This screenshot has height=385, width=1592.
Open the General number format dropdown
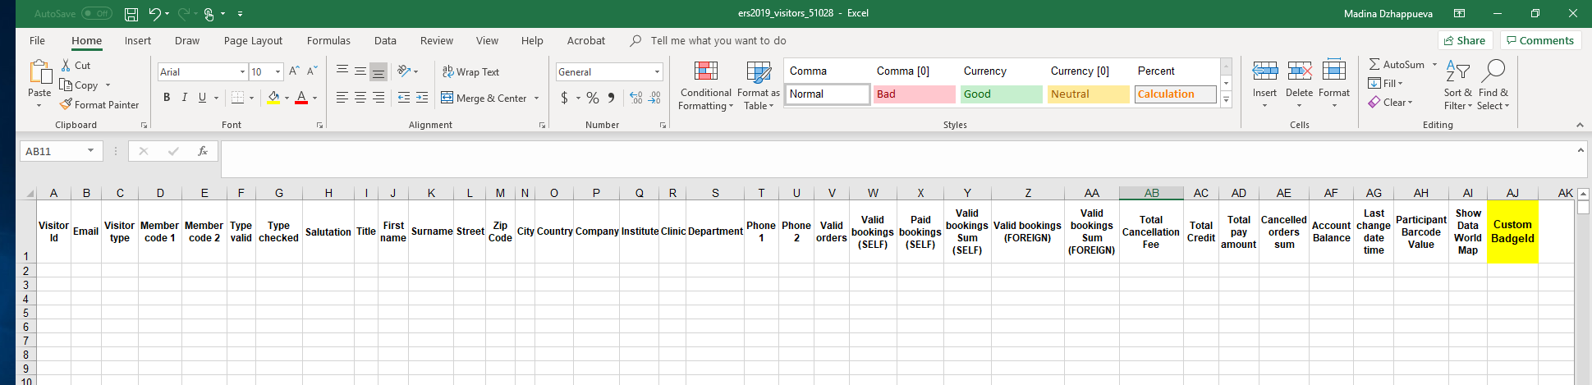pos(657,72)
